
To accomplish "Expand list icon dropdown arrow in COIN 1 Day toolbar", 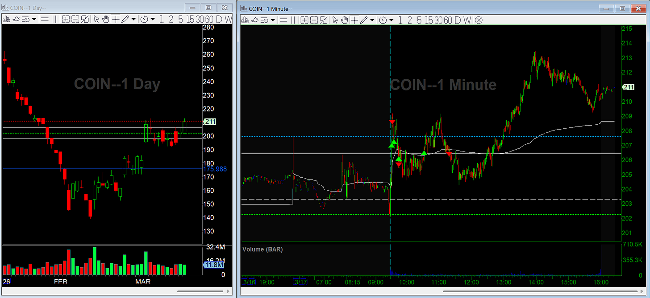I will coord(34,19).
